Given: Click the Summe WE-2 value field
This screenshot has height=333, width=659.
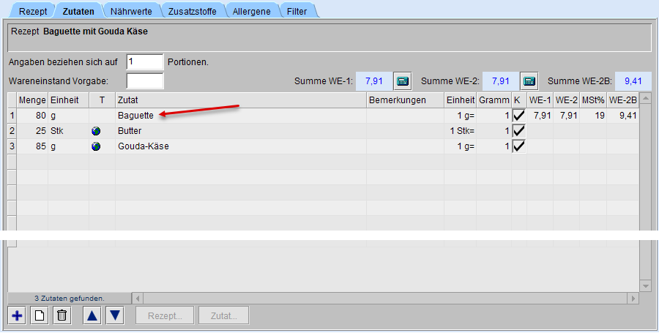Looking at the screenshot, I should [x=501, y=81].
